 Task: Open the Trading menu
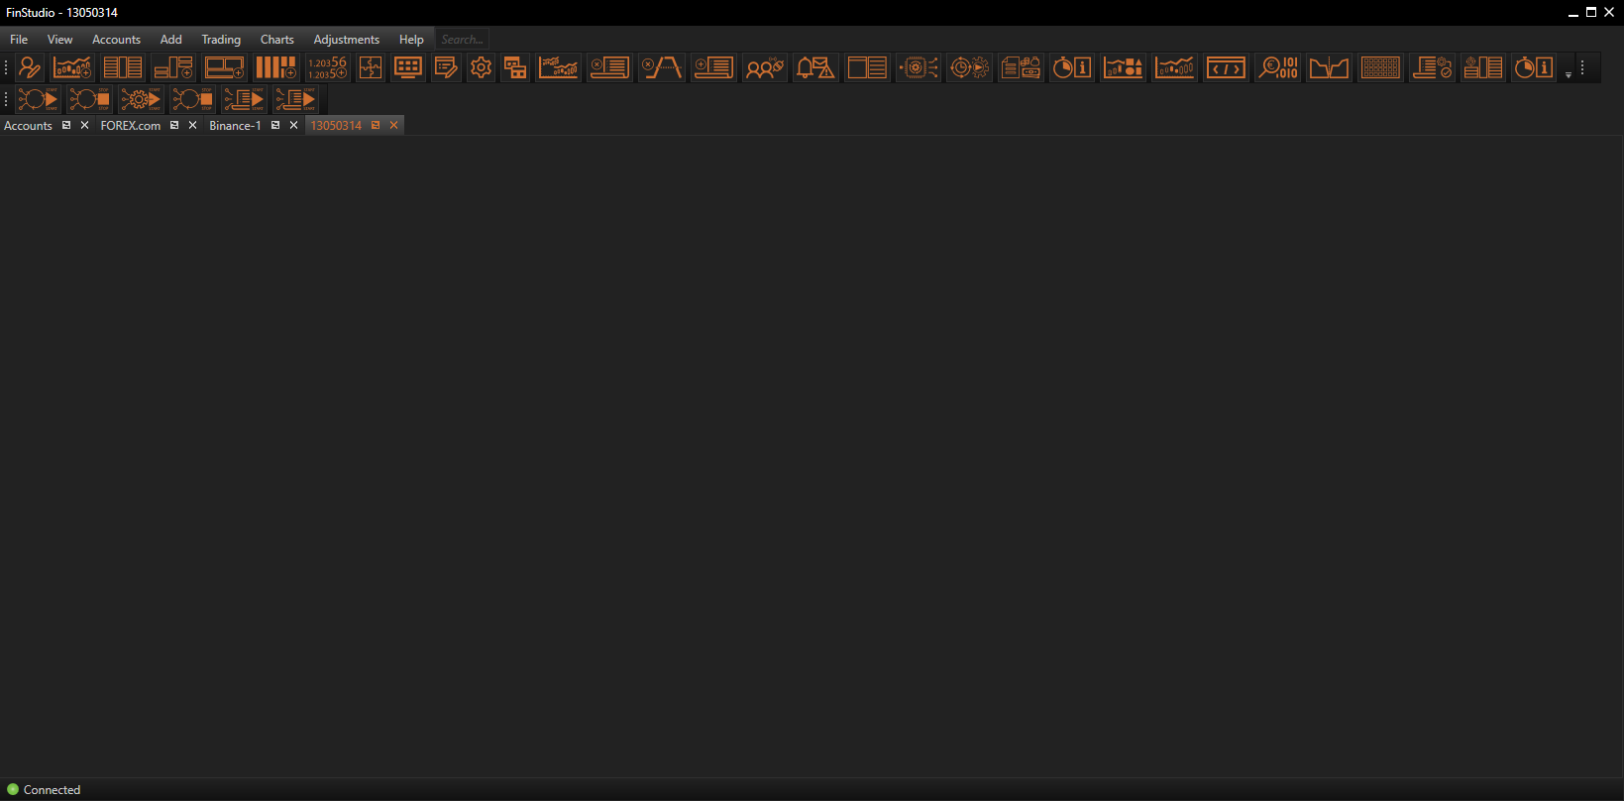[221, 40]
